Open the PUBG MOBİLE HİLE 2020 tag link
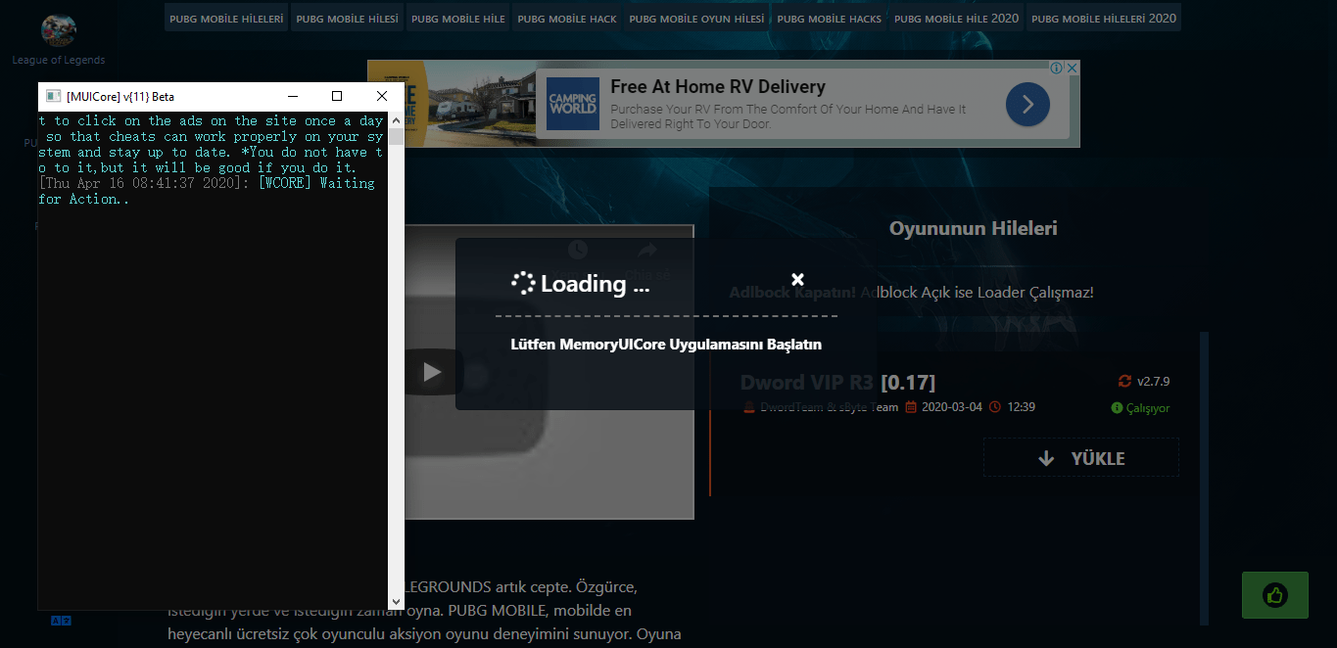1337x648 pixels. tap(956, 18)
